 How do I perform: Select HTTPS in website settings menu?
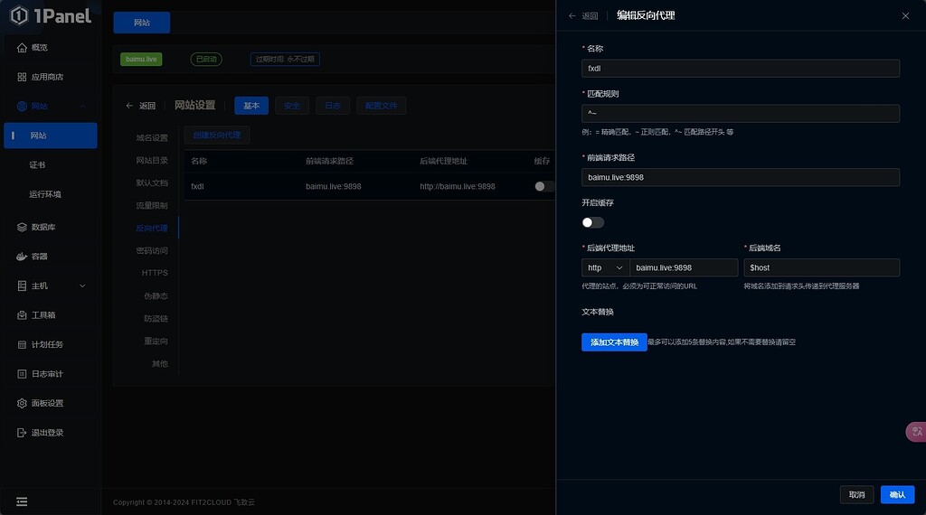(x=155, y=273)
